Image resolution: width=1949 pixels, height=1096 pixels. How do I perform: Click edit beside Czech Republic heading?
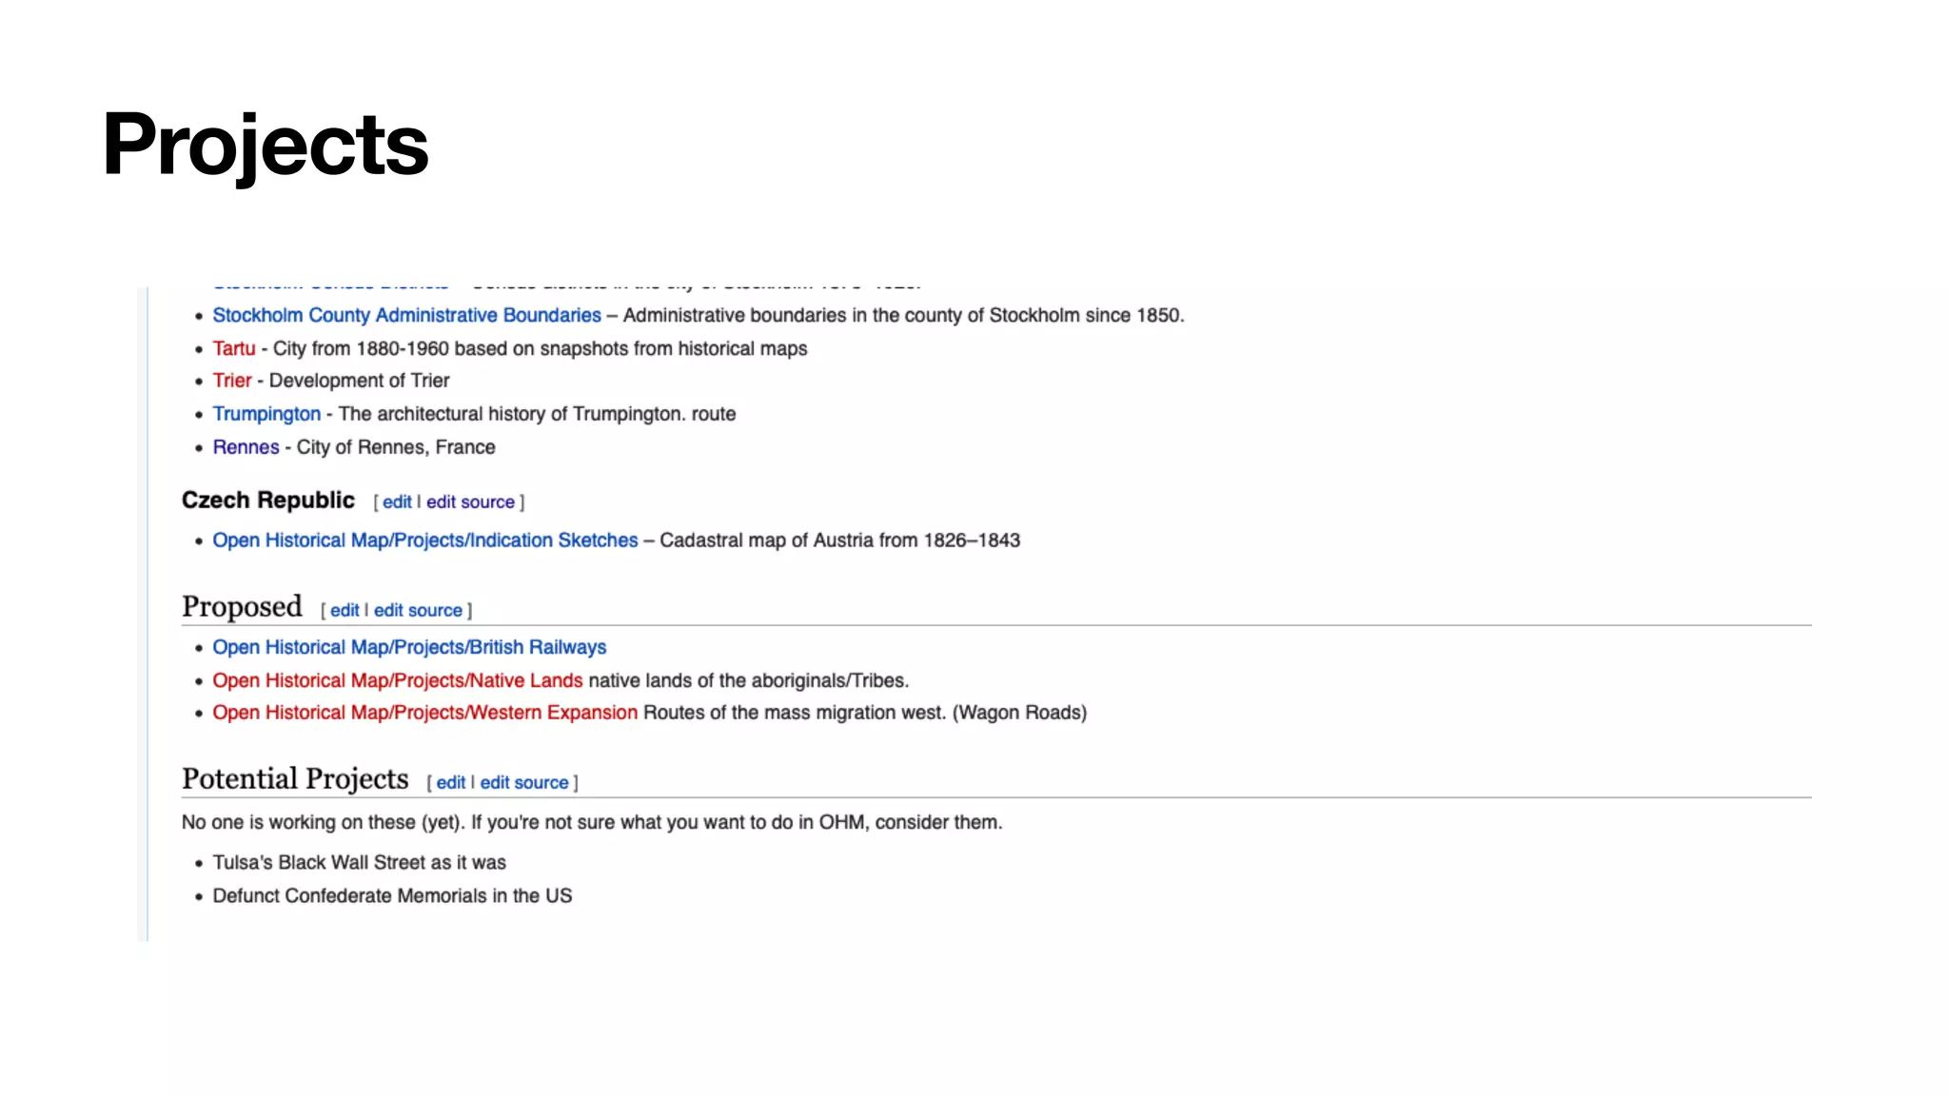point(397,502)
